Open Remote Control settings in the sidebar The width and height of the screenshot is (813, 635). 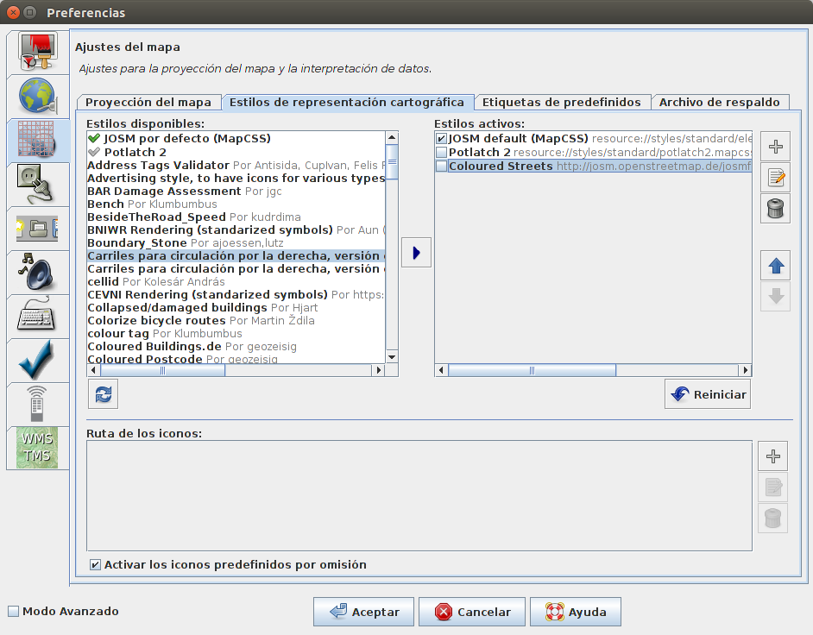(37, 402)
